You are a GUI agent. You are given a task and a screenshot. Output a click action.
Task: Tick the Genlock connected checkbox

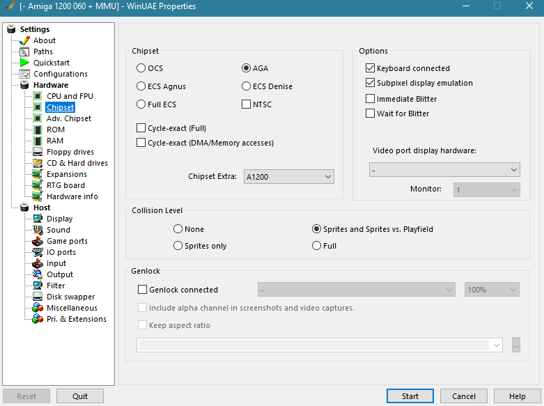click(x=143, y=290)
